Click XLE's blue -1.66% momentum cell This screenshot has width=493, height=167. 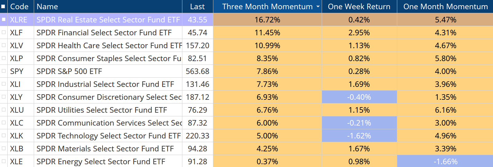point(445,161)
